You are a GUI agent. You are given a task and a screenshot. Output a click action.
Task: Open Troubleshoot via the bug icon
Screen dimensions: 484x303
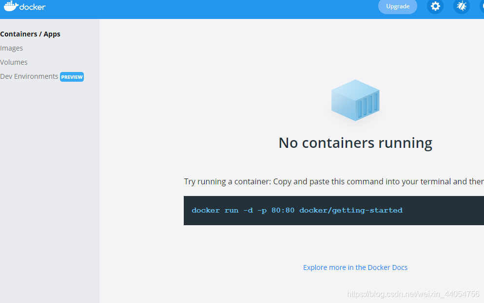click(462, 6)
